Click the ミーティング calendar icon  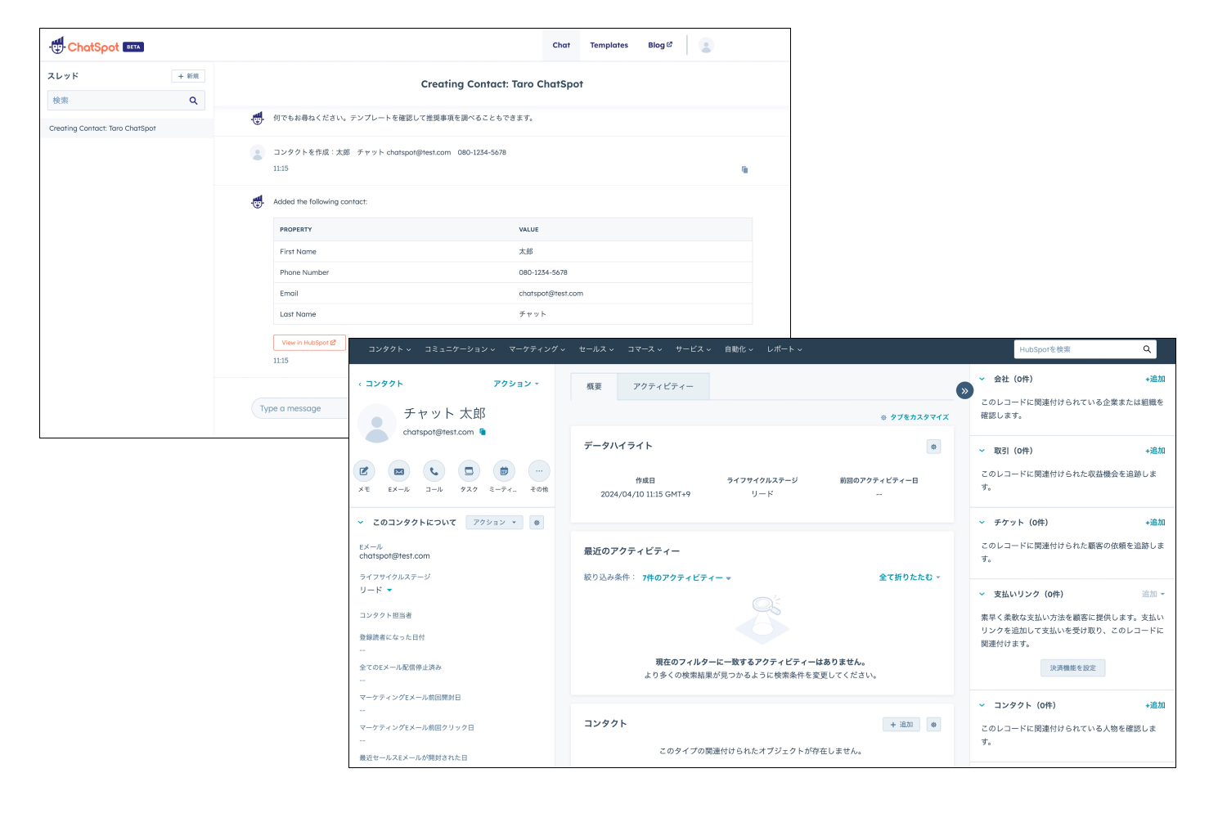point(504,471)
